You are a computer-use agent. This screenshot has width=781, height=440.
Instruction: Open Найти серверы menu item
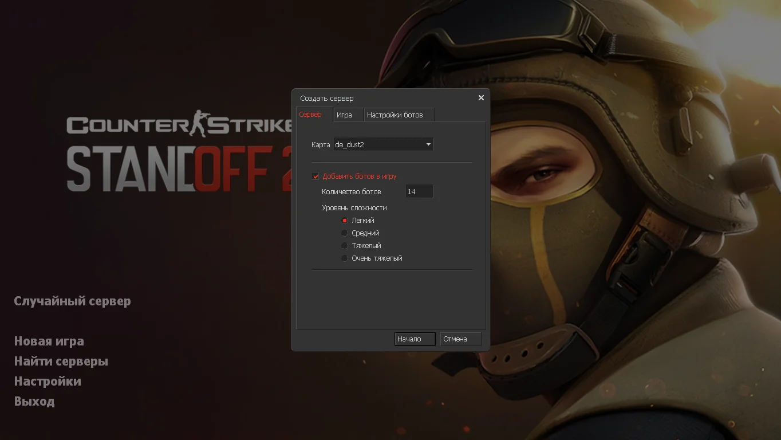tap(61, 362)
